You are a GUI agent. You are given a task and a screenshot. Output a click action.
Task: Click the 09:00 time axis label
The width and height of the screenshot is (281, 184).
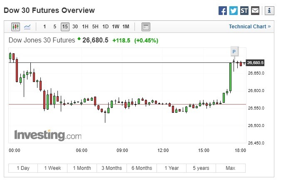(x=122, y=150)
